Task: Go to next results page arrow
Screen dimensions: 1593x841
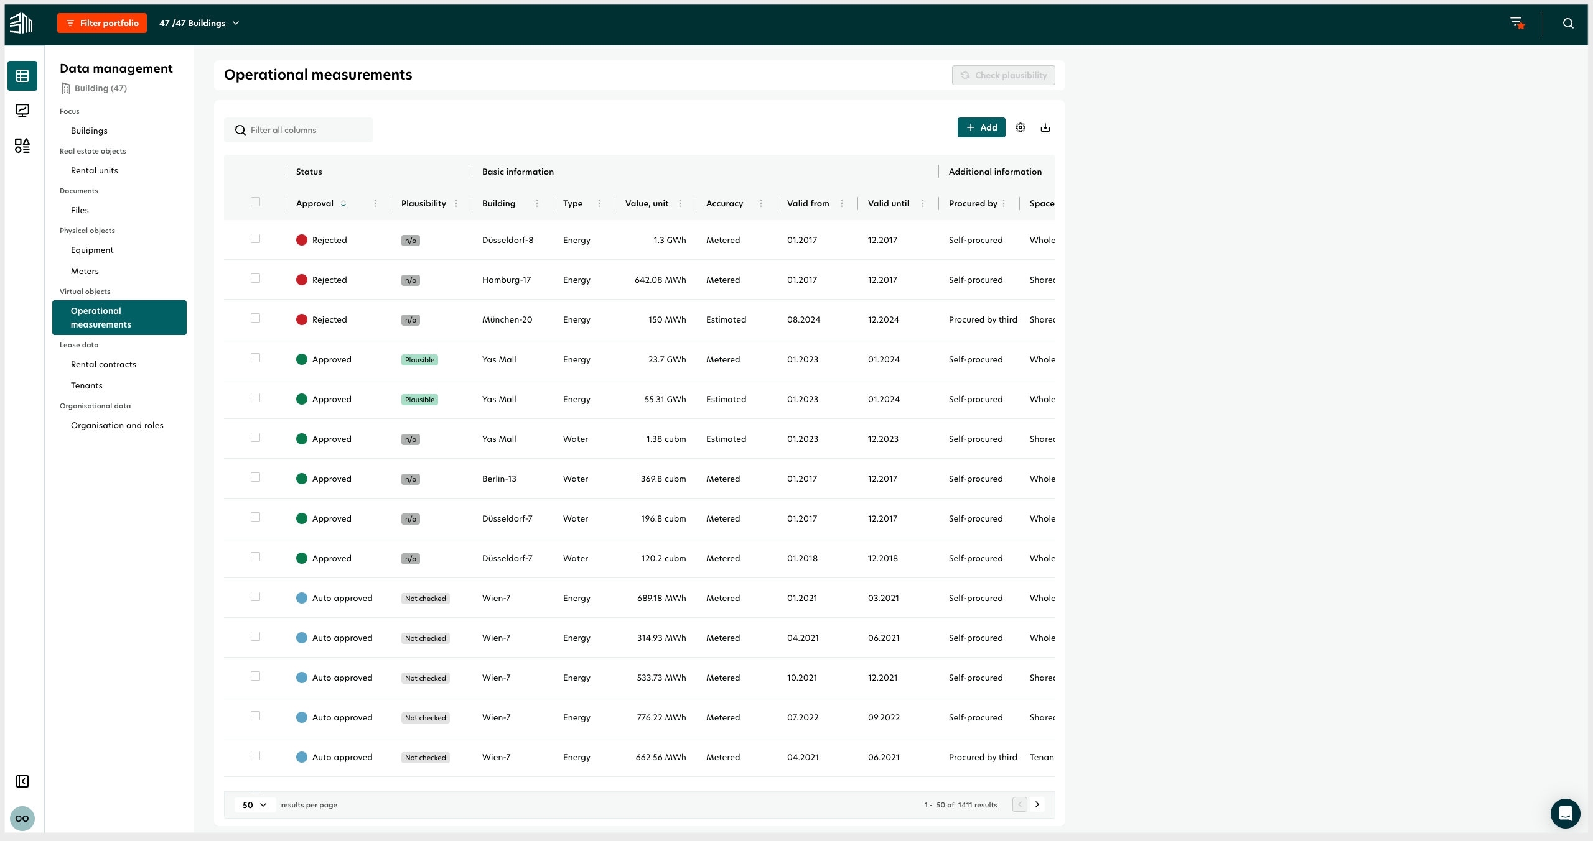Action: point(1037,804)
